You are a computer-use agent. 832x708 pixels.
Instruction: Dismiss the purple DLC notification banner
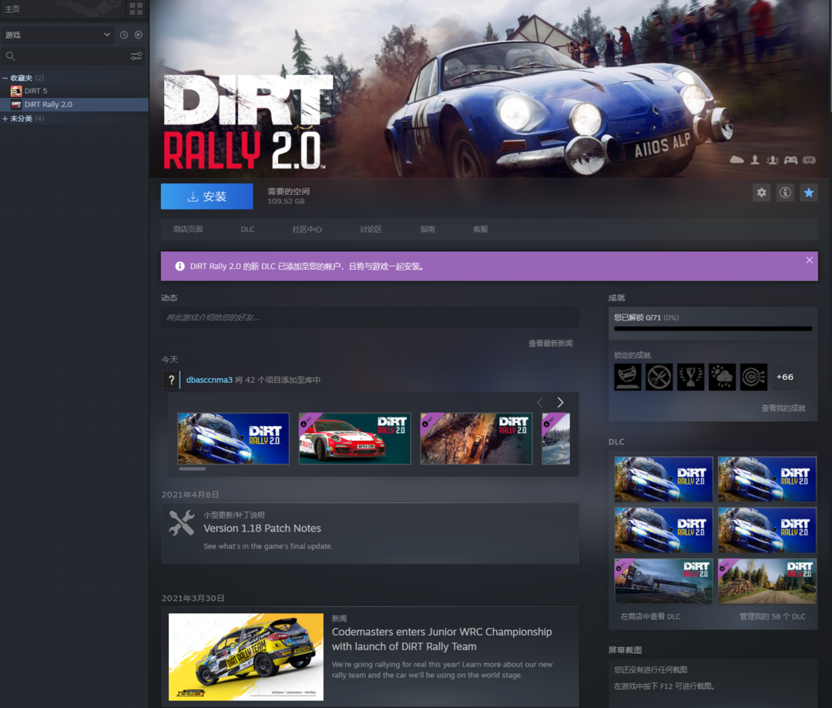coord(809,260)
